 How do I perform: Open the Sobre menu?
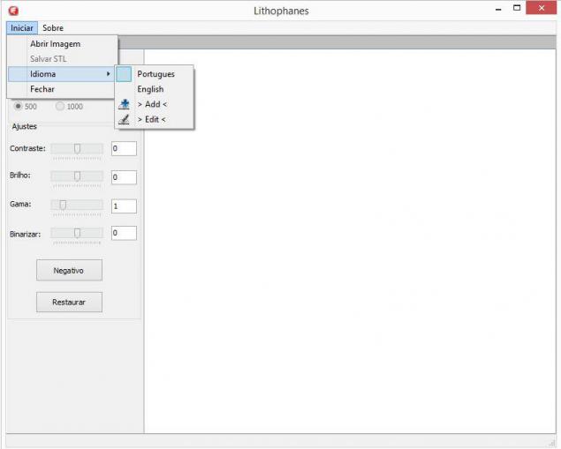53,28
